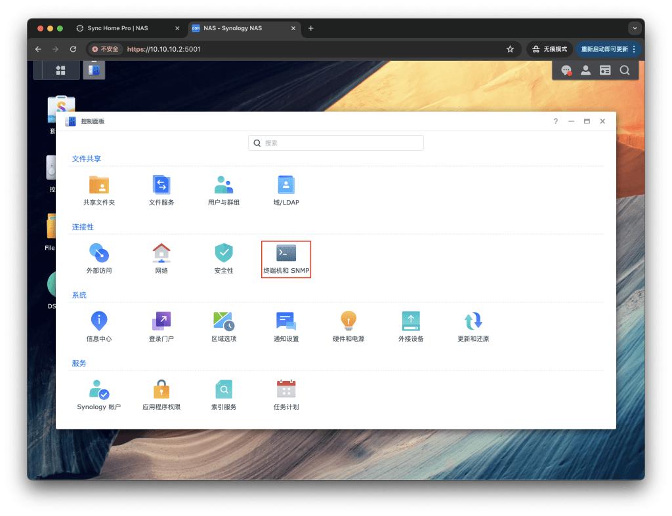Viewport: 672px width, 516px height.
Task: Open the DSM desktop search magnifier icon
Action: (625, 70)
